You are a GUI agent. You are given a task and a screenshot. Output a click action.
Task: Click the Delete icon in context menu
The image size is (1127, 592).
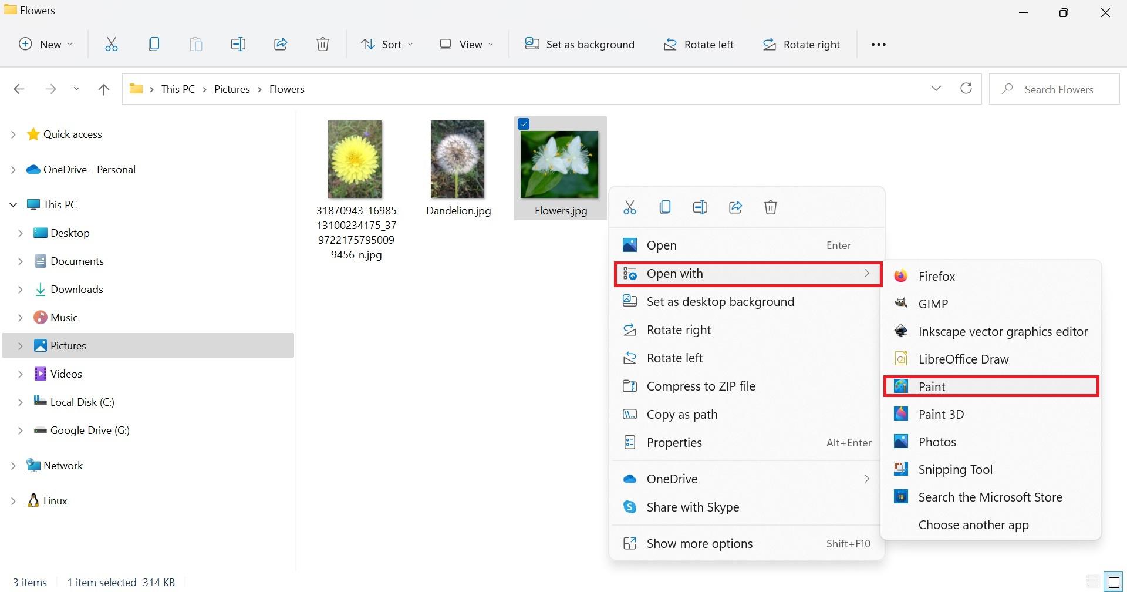[771, 207]
